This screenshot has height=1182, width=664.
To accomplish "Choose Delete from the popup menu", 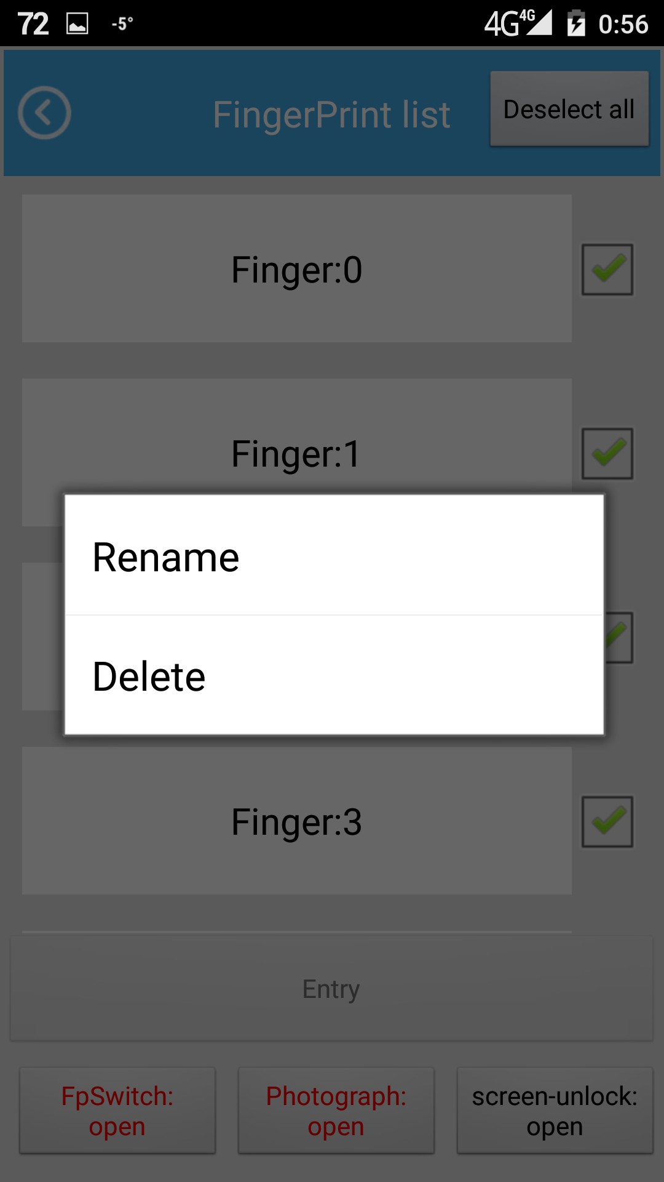I will click(x=334, y=675).
